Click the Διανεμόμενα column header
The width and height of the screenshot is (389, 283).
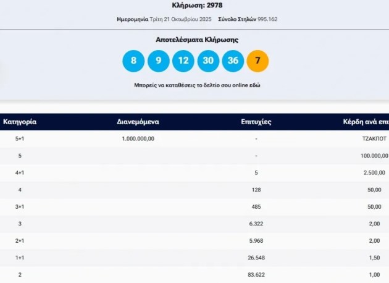138,122
